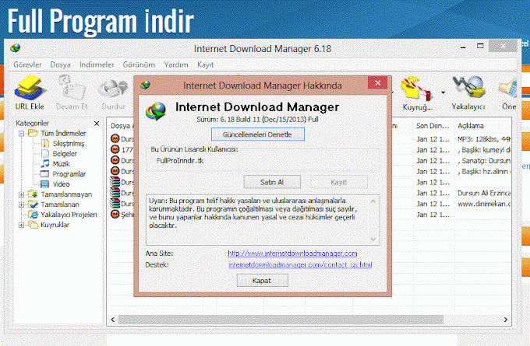Screen dimensions: 530x346
Task: Select the Müzik category
Action: (61, 164)
